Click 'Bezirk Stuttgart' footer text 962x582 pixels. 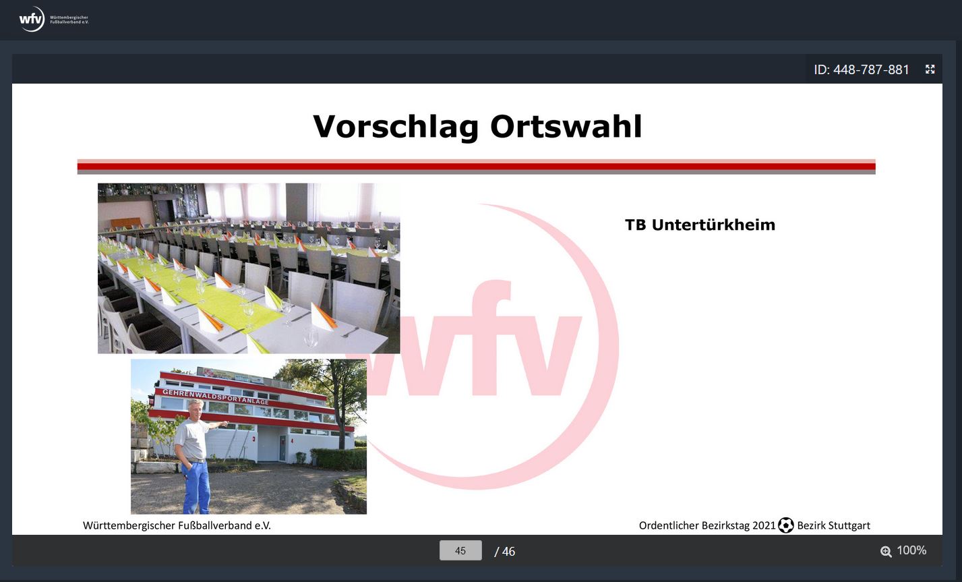[x=833, y=525]
